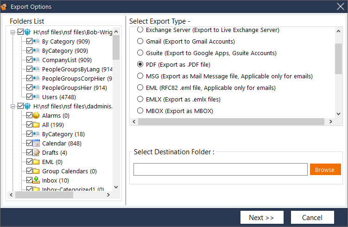Uncheck the CompanyList folder checkbox
The image size is (348, 227).
click(x=29, y=60)
